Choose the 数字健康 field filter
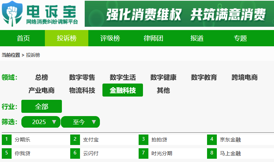This screenshot has height=162, width=274. tap(163, 77)
